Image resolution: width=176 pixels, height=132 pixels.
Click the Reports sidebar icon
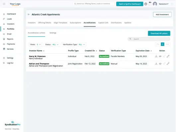[x=4, y=39]
